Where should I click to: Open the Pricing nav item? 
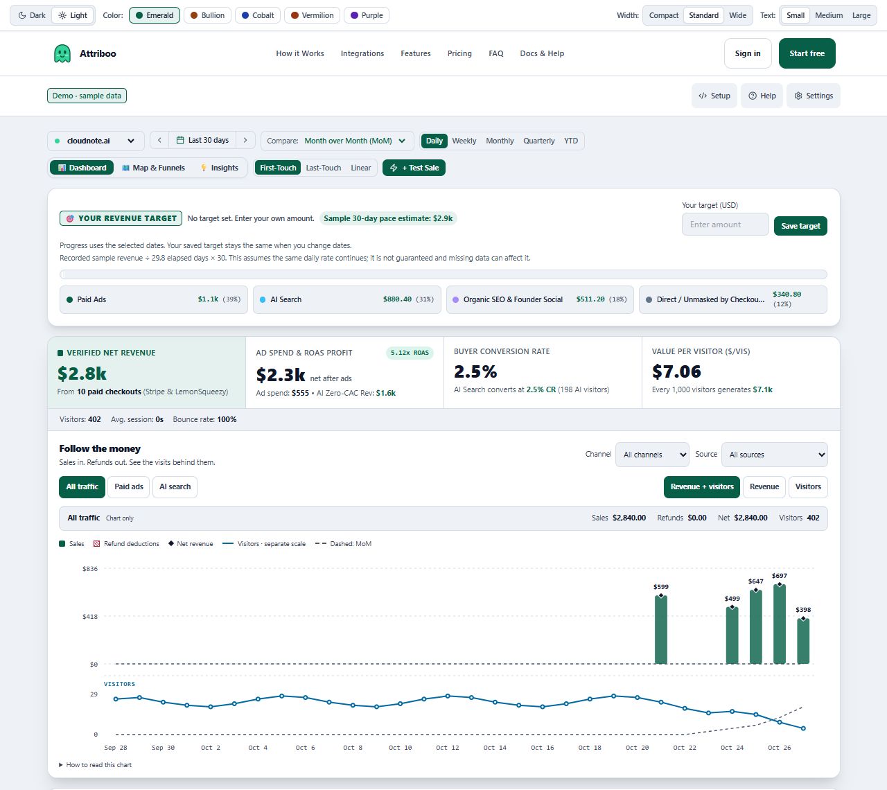point(459,53)
